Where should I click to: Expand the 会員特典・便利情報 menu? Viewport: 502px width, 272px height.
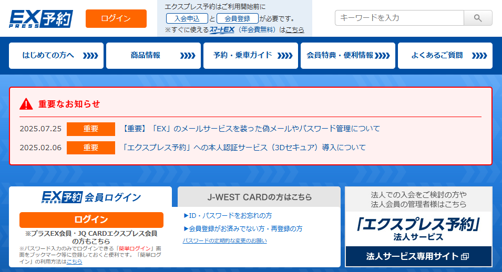tap(348, 56)
